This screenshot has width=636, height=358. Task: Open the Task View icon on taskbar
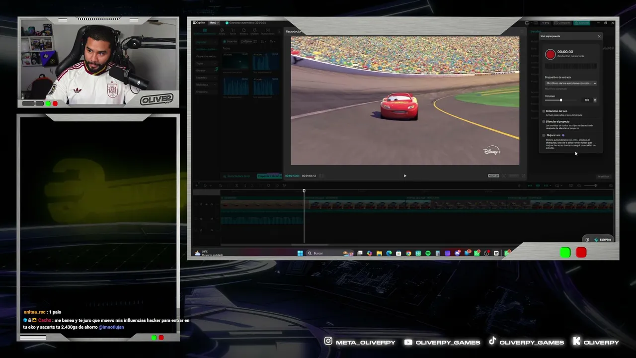click(360, 253)
